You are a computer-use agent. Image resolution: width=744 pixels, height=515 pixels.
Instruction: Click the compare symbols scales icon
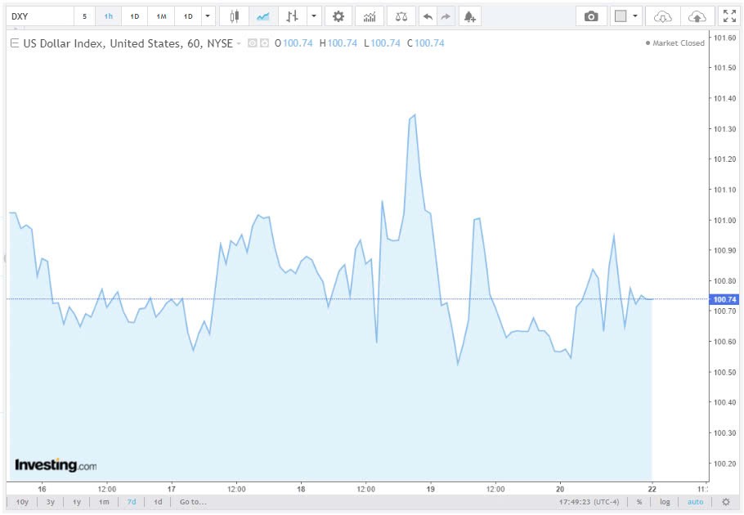click(x=400, y=16)
